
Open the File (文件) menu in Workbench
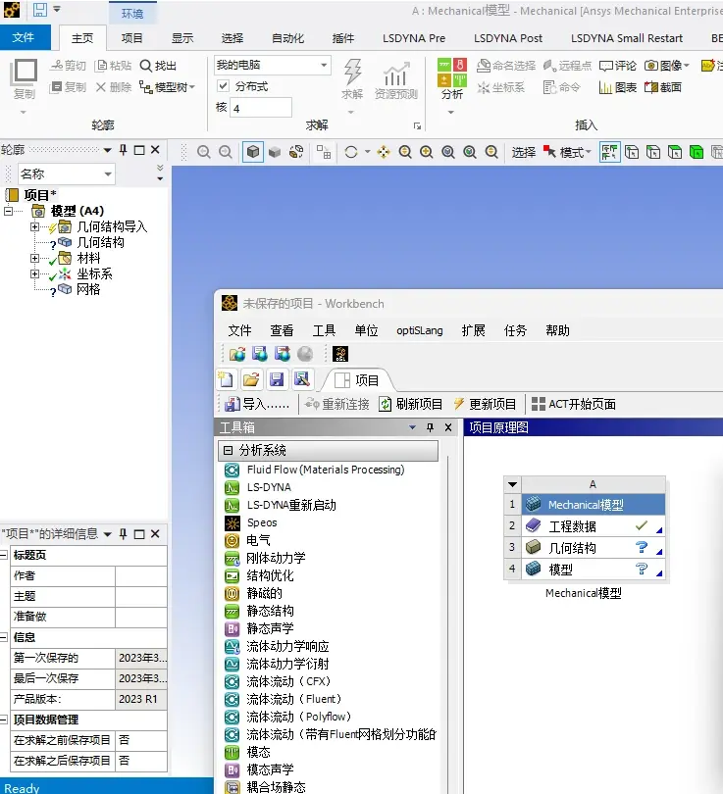point(239,330)
